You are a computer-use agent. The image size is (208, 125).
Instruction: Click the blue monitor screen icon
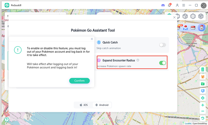(203, 91)
